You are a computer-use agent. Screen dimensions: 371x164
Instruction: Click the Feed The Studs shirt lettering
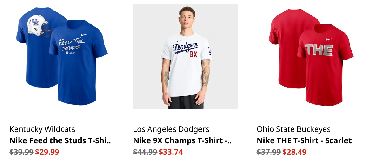70,44
